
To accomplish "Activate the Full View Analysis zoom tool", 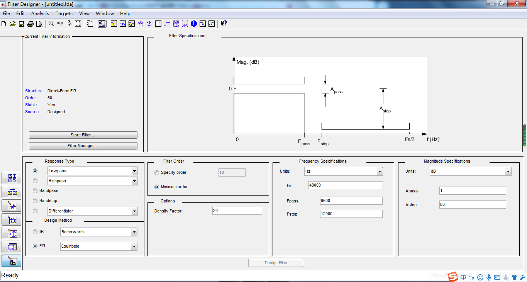I will pyautogui.click(x=78, y=24).
